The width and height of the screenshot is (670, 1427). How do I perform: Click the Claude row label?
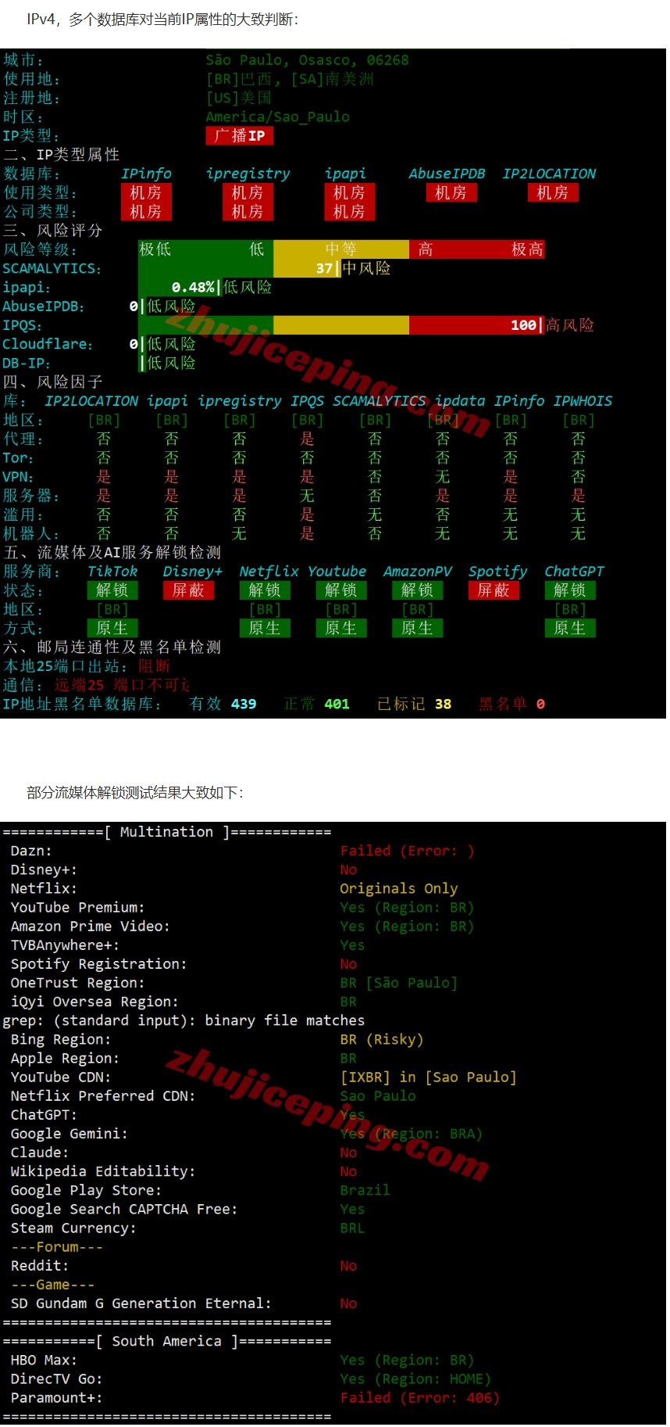point(39,1153)
